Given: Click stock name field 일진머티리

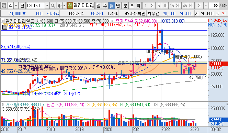Looking at the screenshot, I should 83,6.
